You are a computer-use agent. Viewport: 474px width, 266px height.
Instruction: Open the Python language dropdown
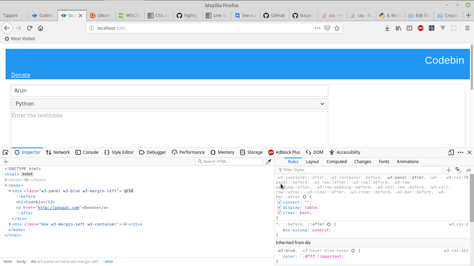170,104
